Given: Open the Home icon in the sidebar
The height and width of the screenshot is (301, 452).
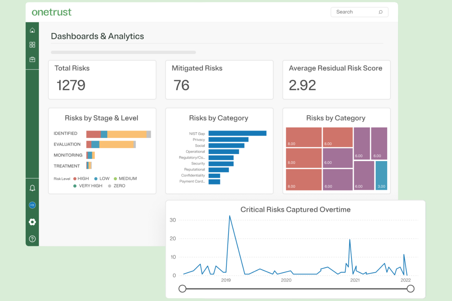Looking at the screenshot, I should [32, 30].
